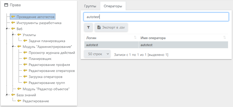Collapse the Утилиты tree node

coord(12,35)
